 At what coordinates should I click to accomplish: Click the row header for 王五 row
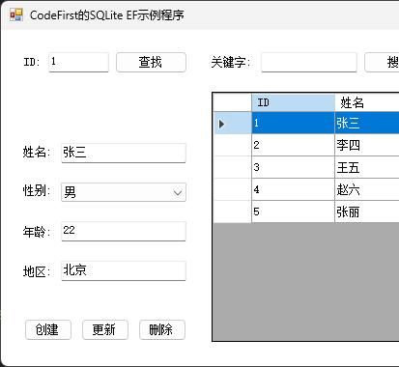[233, 167]
